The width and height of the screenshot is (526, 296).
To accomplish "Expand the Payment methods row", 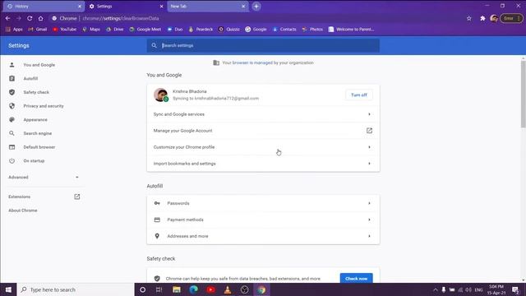I will 263,220.
